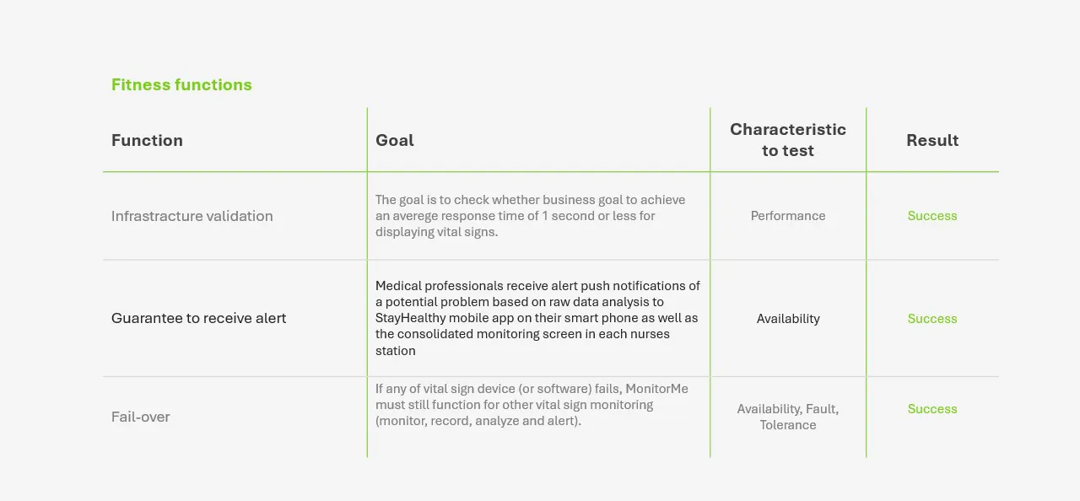
Task: Select the Guarantee to receive alert label
Action: click(x=198, y=318)
